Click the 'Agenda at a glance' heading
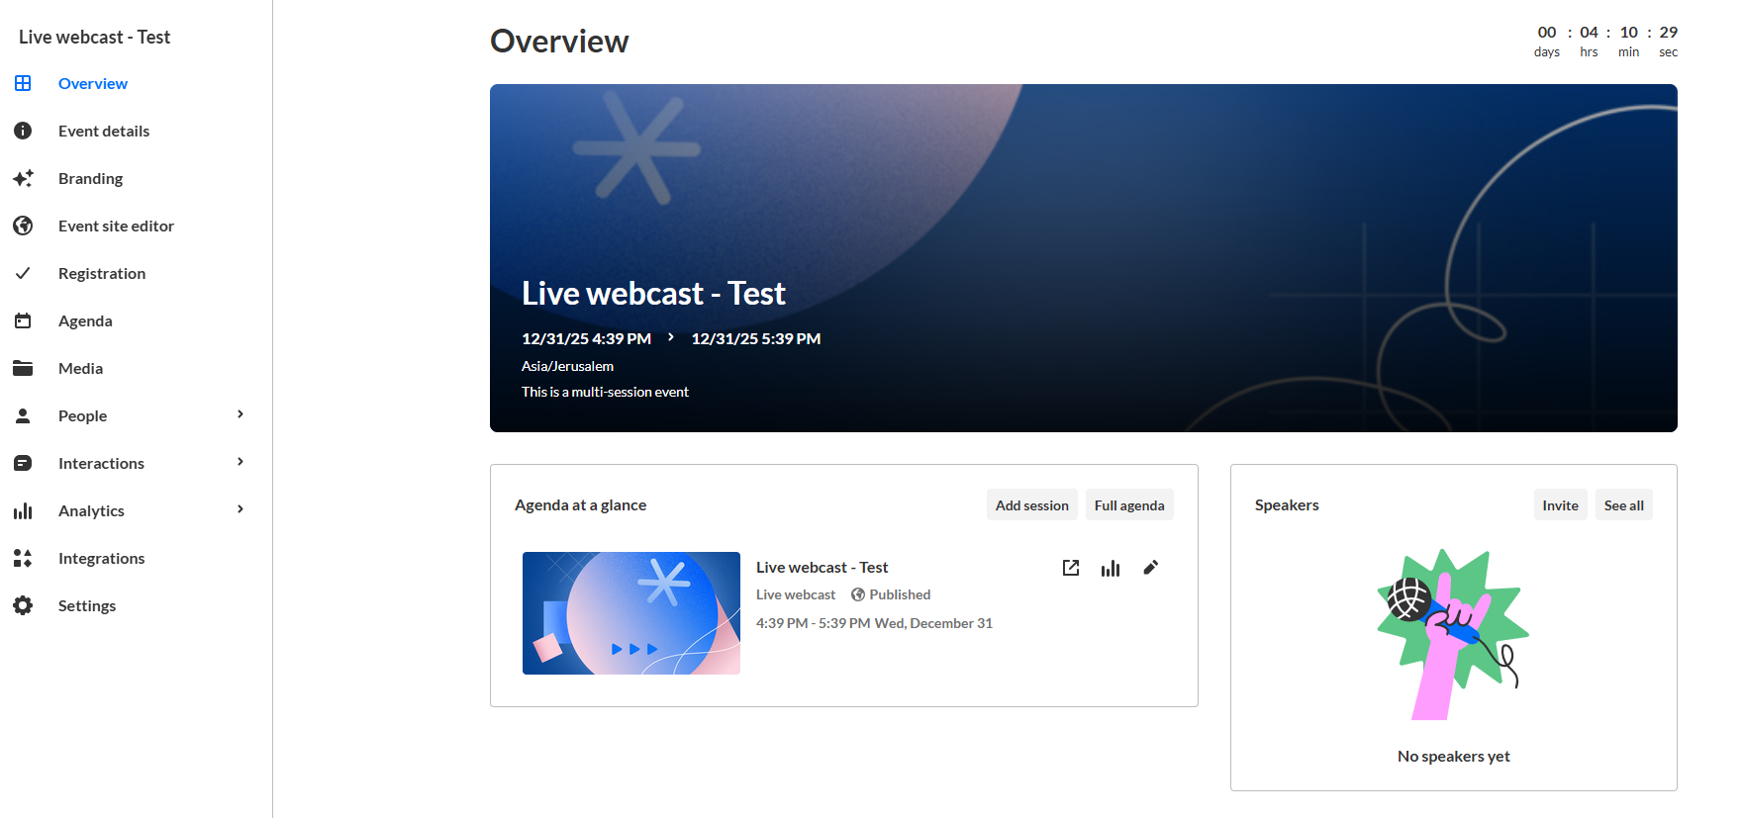Viewport: 1743px width, 818px height. (x=580, y=504)
